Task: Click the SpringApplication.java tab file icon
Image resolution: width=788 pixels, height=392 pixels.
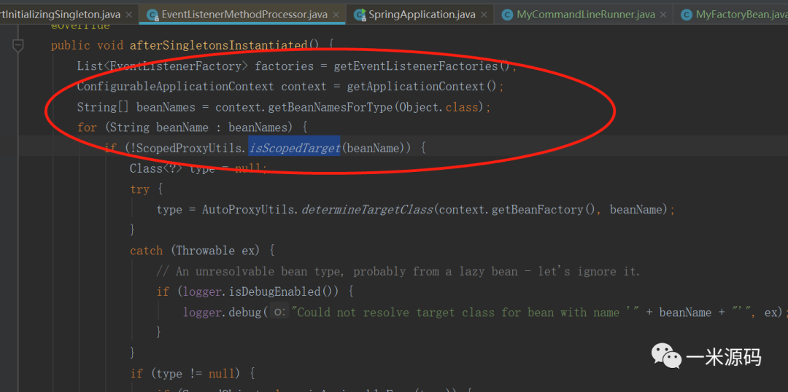Action: 359,15
